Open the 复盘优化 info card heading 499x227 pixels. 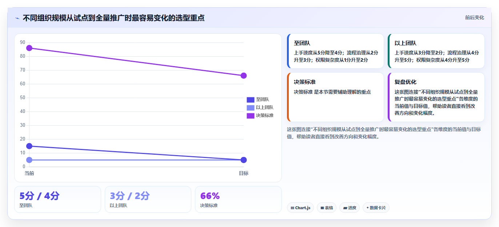(x=406, y=82)
